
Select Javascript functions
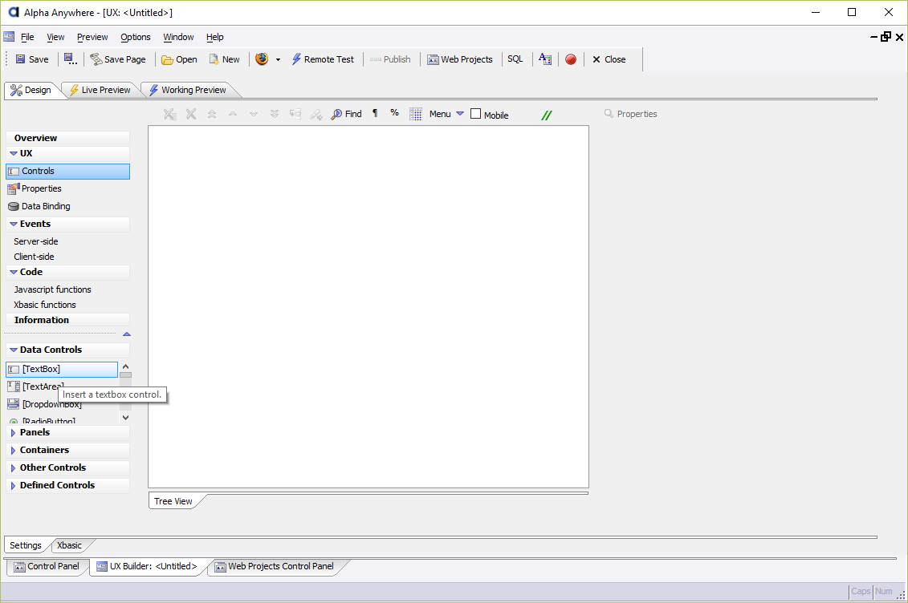click(x=53, y=289)
